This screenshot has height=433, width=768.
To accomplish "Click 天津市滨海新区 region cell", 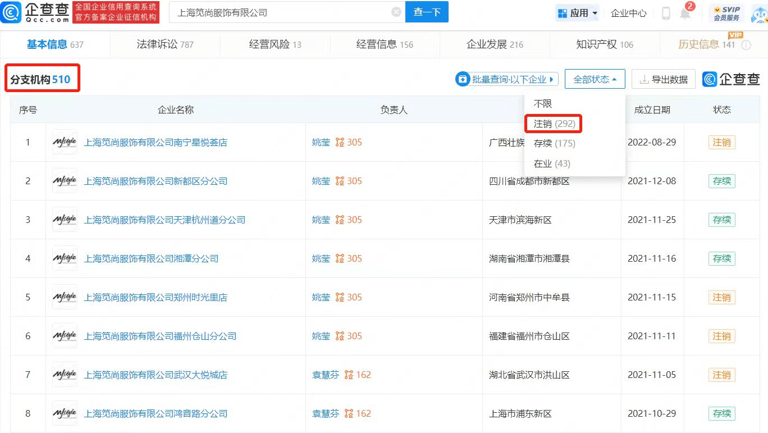I will point(520,220).
